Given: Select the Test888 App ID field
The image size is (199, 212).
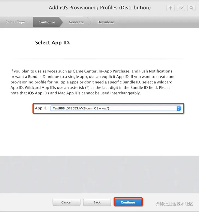Looking at the screenshot, I should point(116,108).
